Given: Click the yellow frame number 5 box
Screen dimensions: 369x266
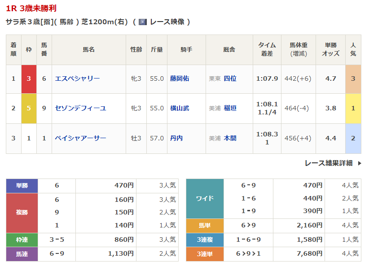Looking at the screenshot, I should pyautogui.click(x=29, y=109).
